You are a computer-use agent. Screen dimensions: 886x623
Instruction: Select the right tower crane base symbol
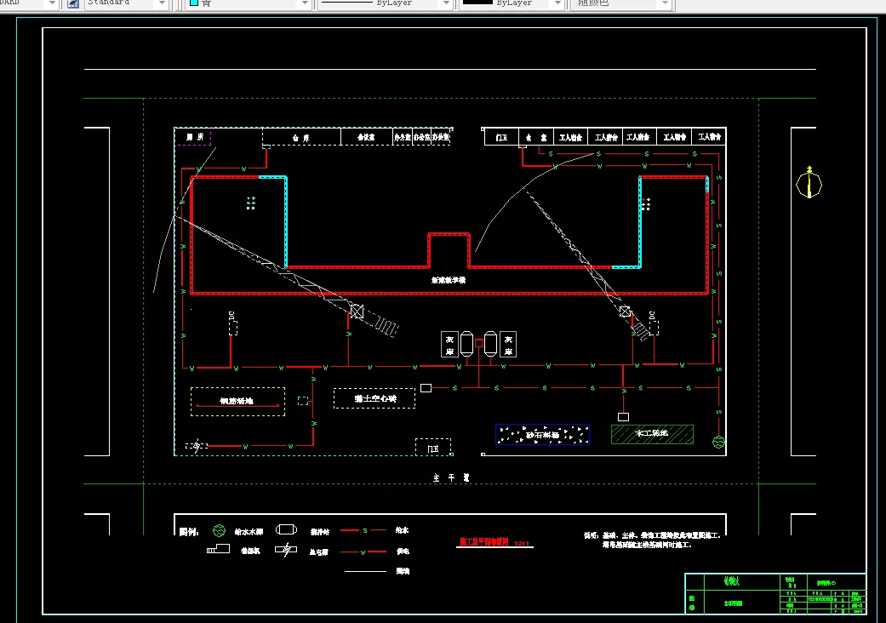tap(625, 311)
